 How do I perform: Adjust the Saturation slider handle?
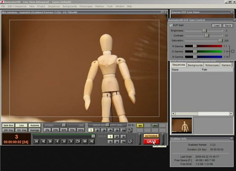pyautogui.click(x=220, y=40)
